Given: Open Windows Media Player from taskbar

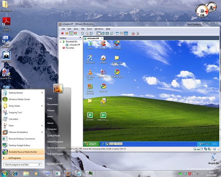Looking at the screenshot, I should tap(36, 174).
